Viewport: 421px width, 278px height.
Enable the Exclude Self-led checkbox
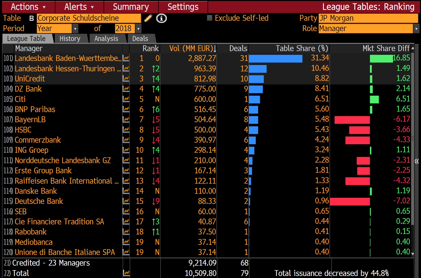click(x=209, y=18)
